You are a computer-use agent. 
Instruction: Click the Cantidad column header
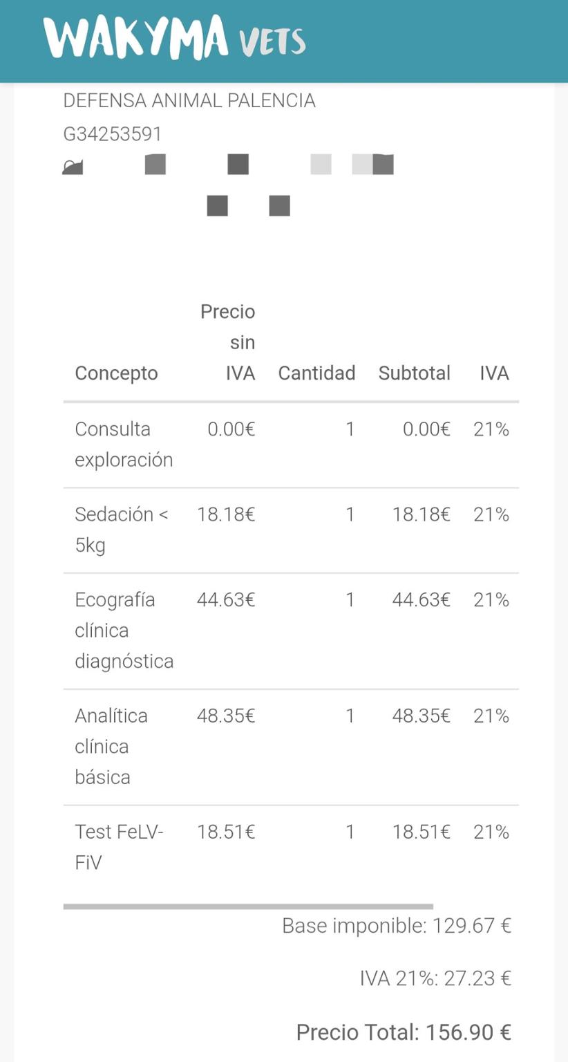(x=316, y=373)
